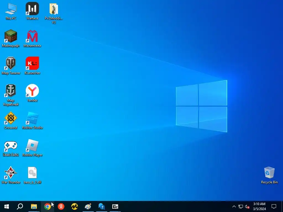Open the muted volume tray icon
This screenshot has height=212, width=283.
tap(247, 206)
